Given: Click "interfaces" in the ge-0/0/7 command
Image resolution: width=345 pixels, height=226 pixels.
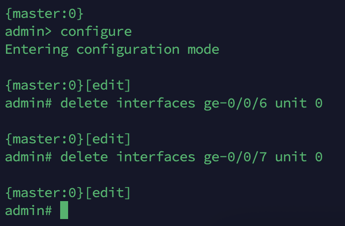Looking at the screenshot, I should pyautogui.click(x=156, y=157).
